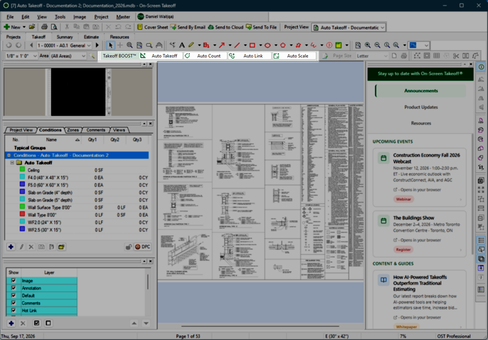Hide the Comments layer via its checkbox
This screenshot has height=340, width=488.
pos(14,303)
